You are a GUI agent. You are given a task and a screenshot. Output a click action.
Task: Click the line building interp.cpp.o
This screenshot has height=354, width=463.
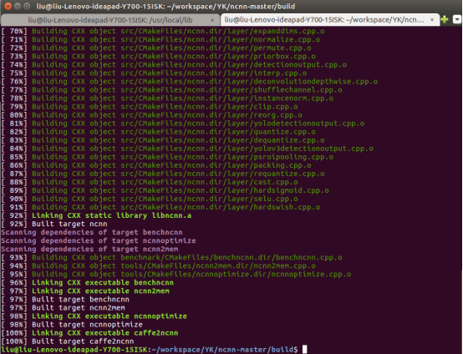pos(154,73)
